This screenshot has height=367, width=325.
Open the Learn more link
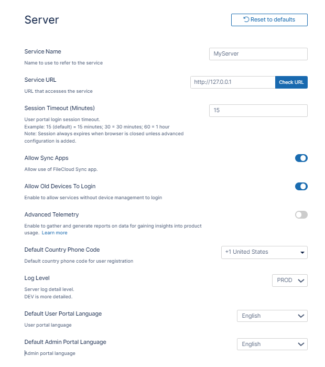point(55,233)
